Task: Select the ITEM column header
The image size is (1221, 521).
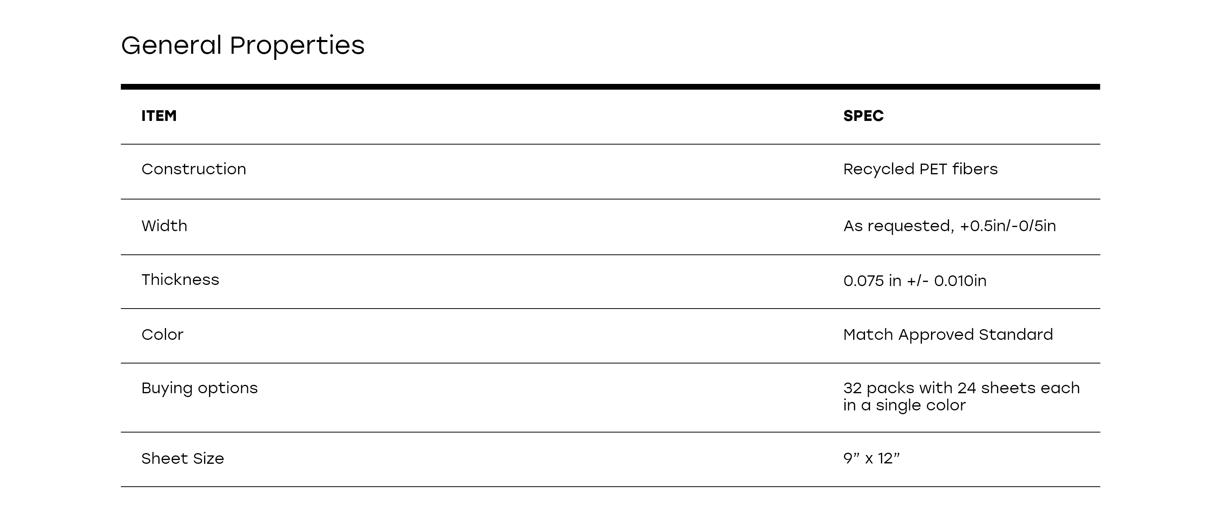Action: point(159,116)
